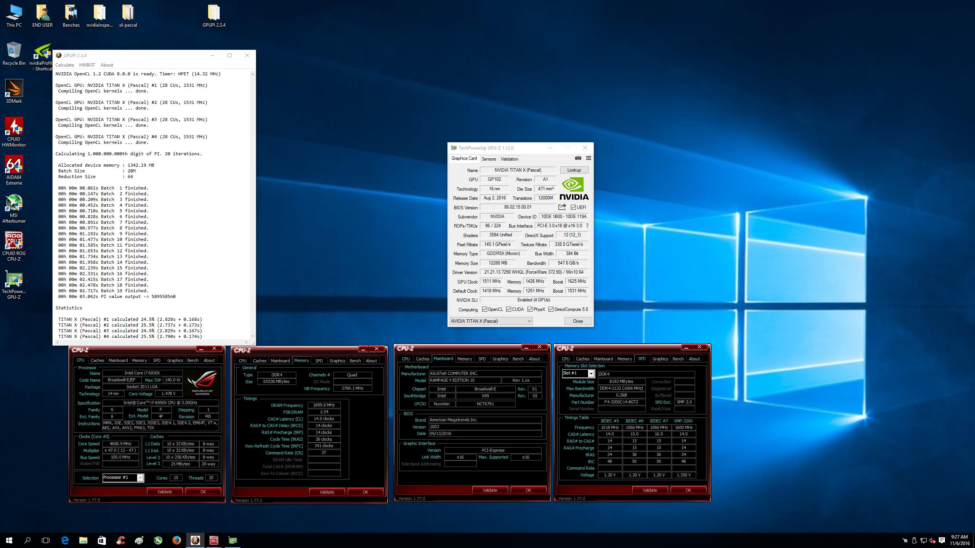Open File Explorer from the taskbar
975x548 pixels.
[x=83, y=540]
